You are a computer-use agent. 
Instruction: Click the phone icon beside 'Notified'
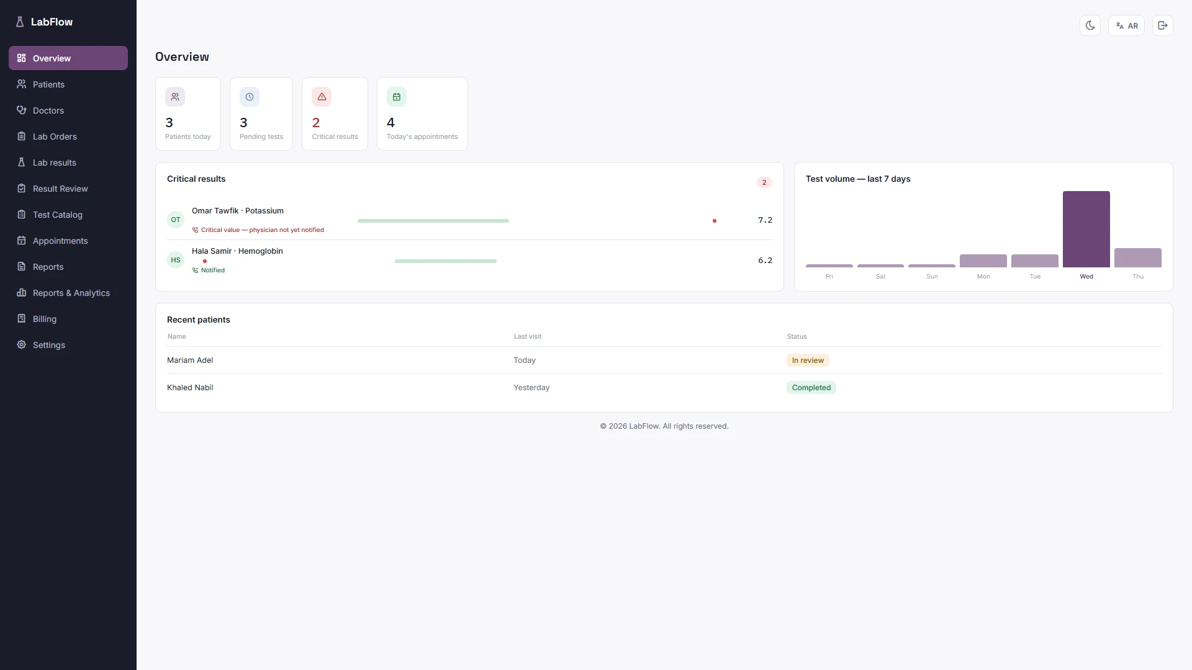point(195,270)
